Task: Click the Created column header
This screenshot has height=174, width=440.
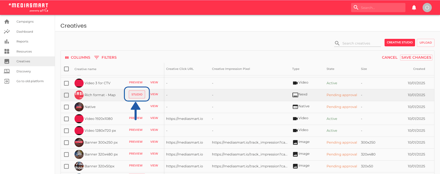Action: (x=419, y=69)
